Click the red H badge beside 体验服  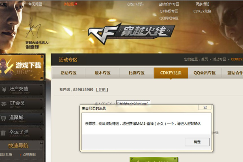(x=76, y=4)
